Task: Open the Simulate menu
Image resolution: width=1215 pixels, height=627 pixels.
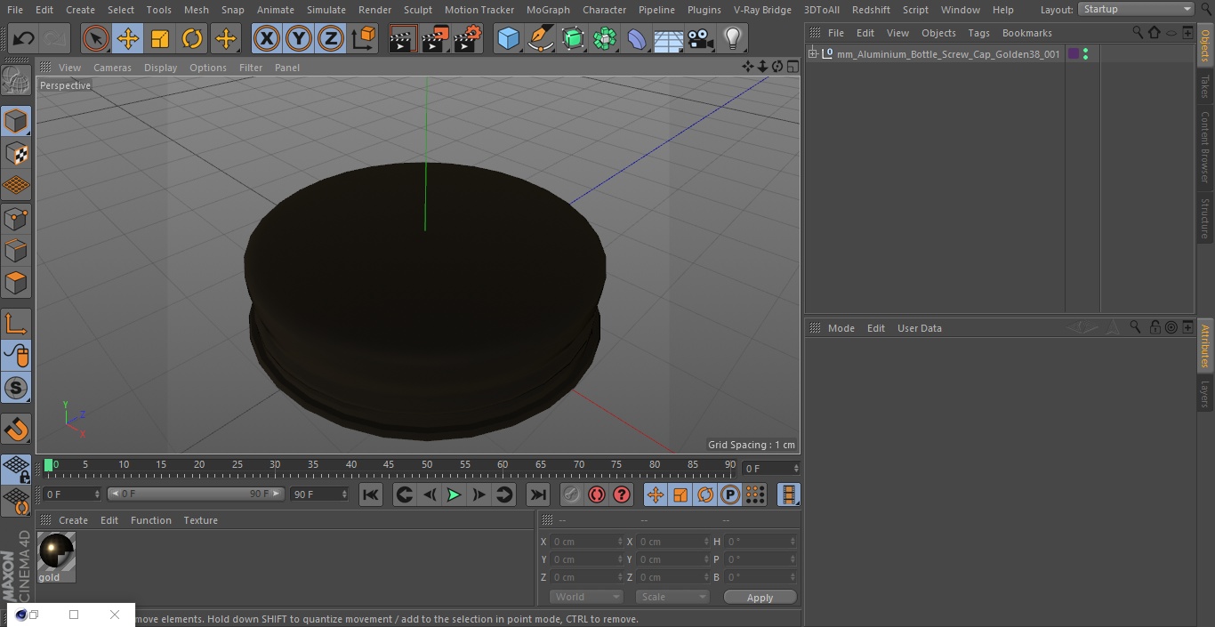Action: (x=326, y=10)
